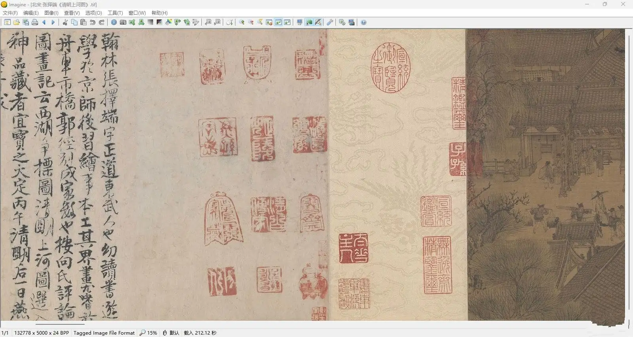
Task: Click the vertical scrollbar at right edge
Action: click(629, 172)
